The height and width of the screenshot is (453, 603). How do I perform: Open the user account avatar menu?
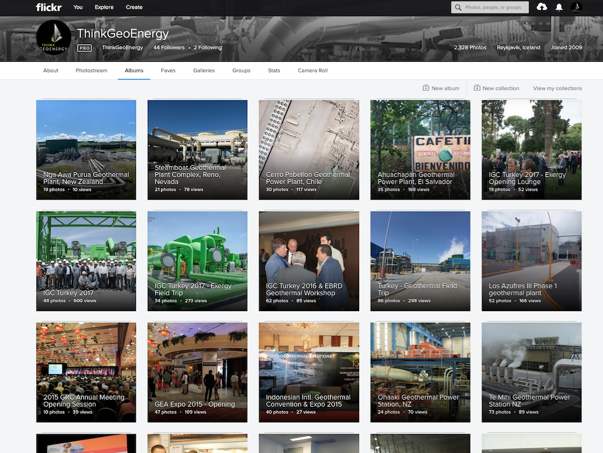(x=576, y=7)
